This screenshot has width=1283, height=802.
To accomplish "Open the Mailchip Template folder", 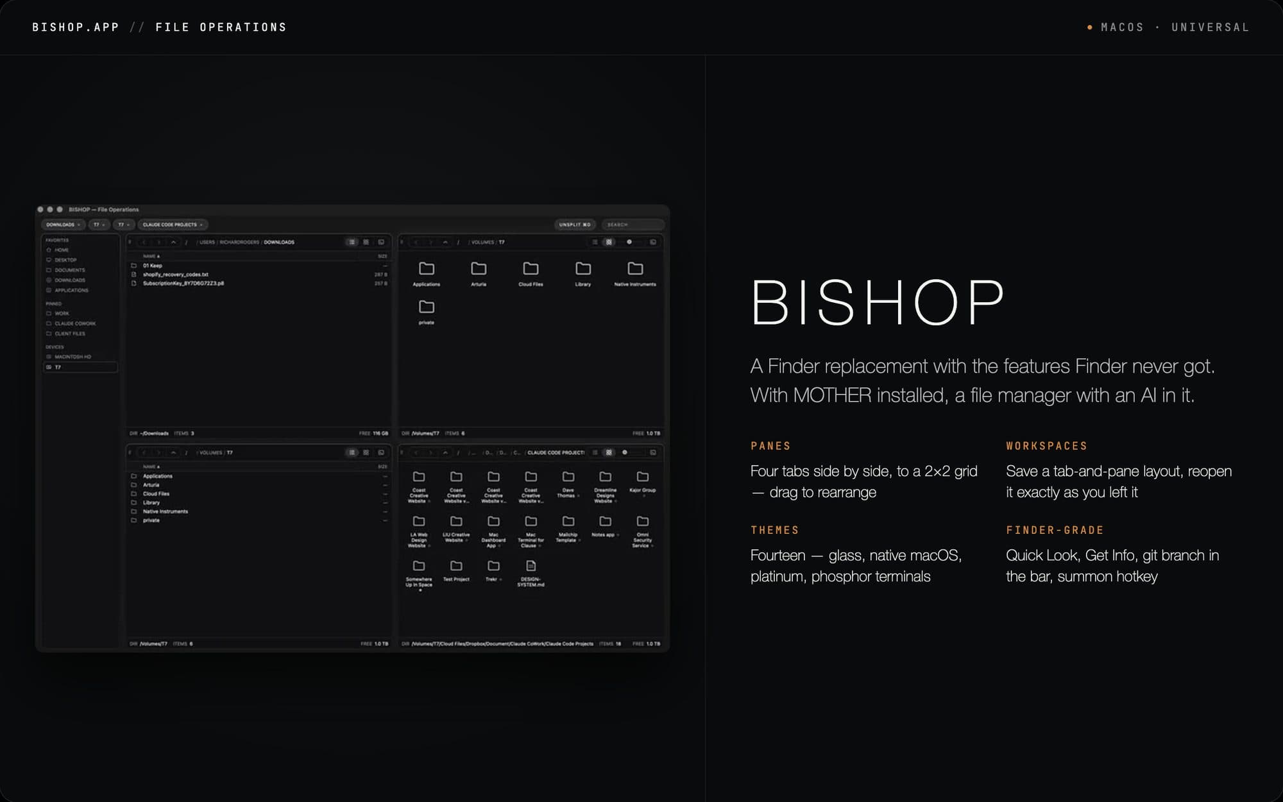I will (x=568, y=529).
